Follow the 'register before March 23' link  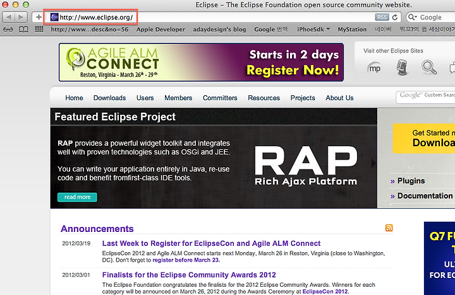click(x=186, y=260)
